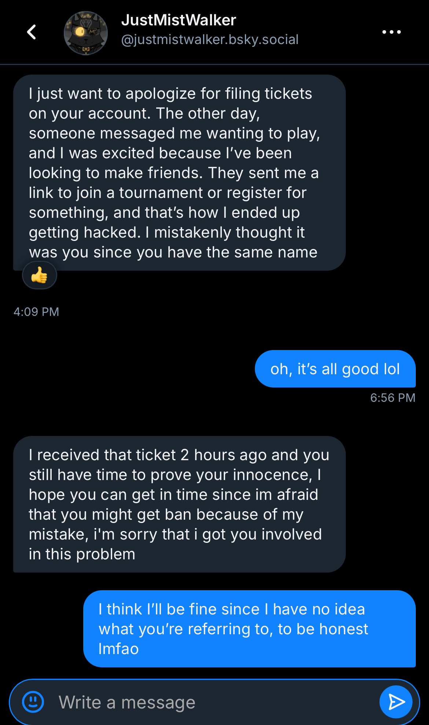Open the emoji picker smiley icon
Viewport: 429px width, 725px height.
click(x=33, y=702)
